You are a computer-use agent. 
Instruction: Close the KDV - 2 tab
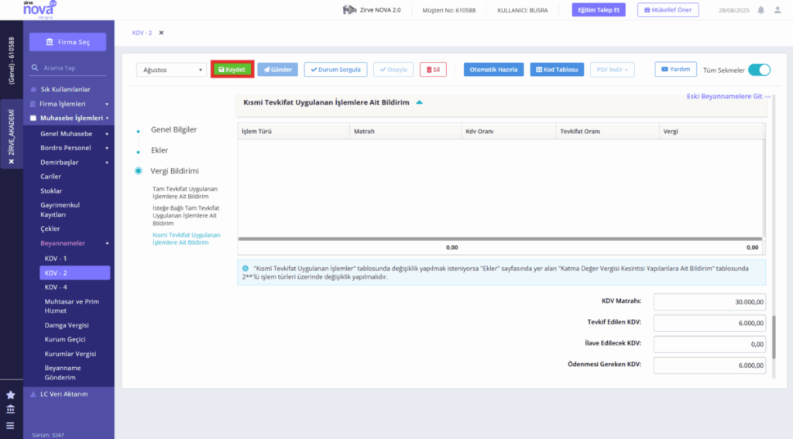tap(161, 33)
